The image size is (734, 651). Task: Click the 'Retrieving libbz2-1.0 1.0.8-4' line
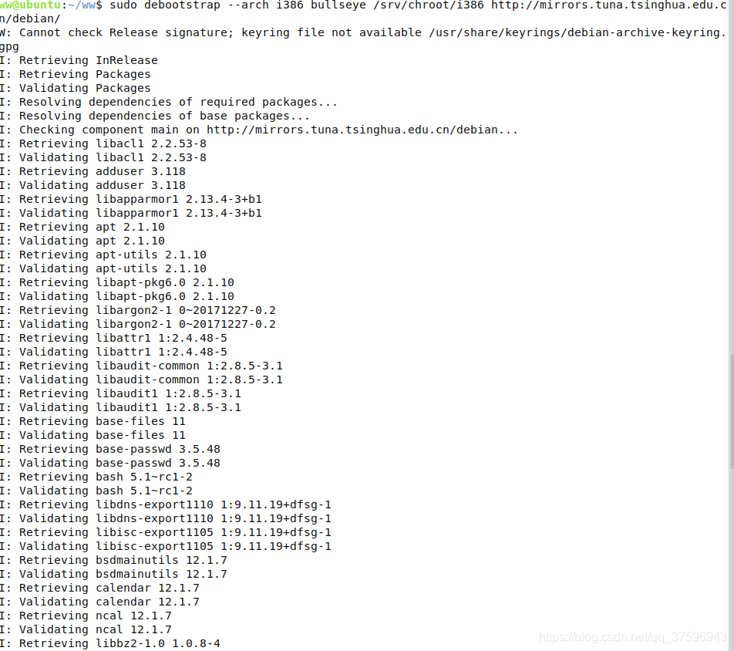click(110, 643)
